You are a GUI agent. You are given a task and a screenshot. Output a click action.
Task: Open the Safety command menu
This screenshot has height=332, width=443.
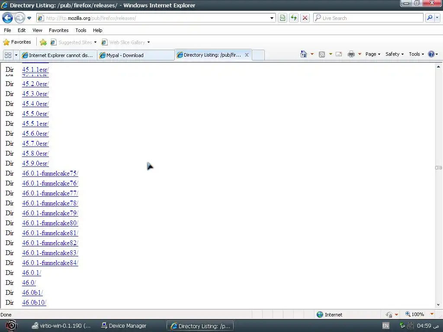click(x=395, y=54)
